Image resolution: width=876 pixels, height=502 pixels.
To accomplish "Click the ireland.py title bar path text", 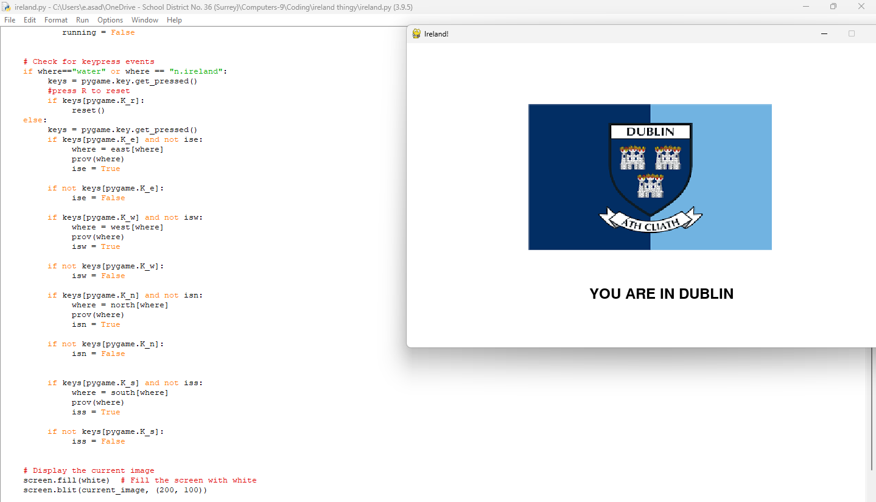I will click(x=214, y=7).
